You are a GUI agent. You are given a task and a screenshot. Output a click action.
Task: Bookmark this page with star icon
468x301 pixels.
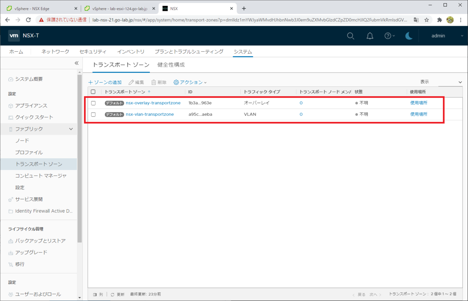(x=427, y=19)
